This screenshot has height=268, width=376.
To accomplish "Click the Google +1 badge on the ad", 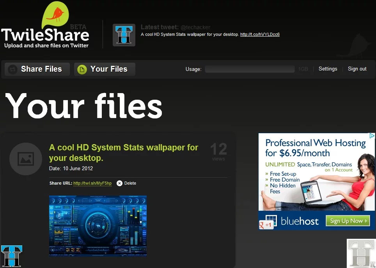I will click(x=266, y=225).
